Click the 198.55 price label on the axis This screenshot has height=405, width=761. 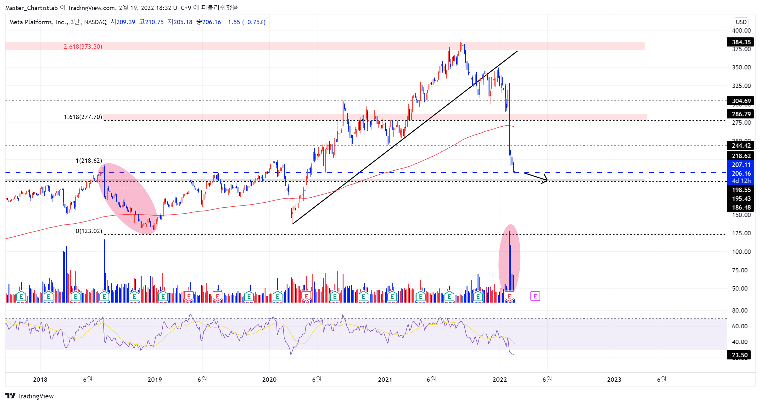coord(741,190)
